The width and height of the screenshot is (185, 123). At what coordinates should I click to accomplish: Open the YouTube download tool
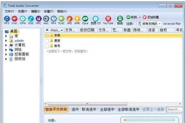pyautogui.click(x=108, y=20)
